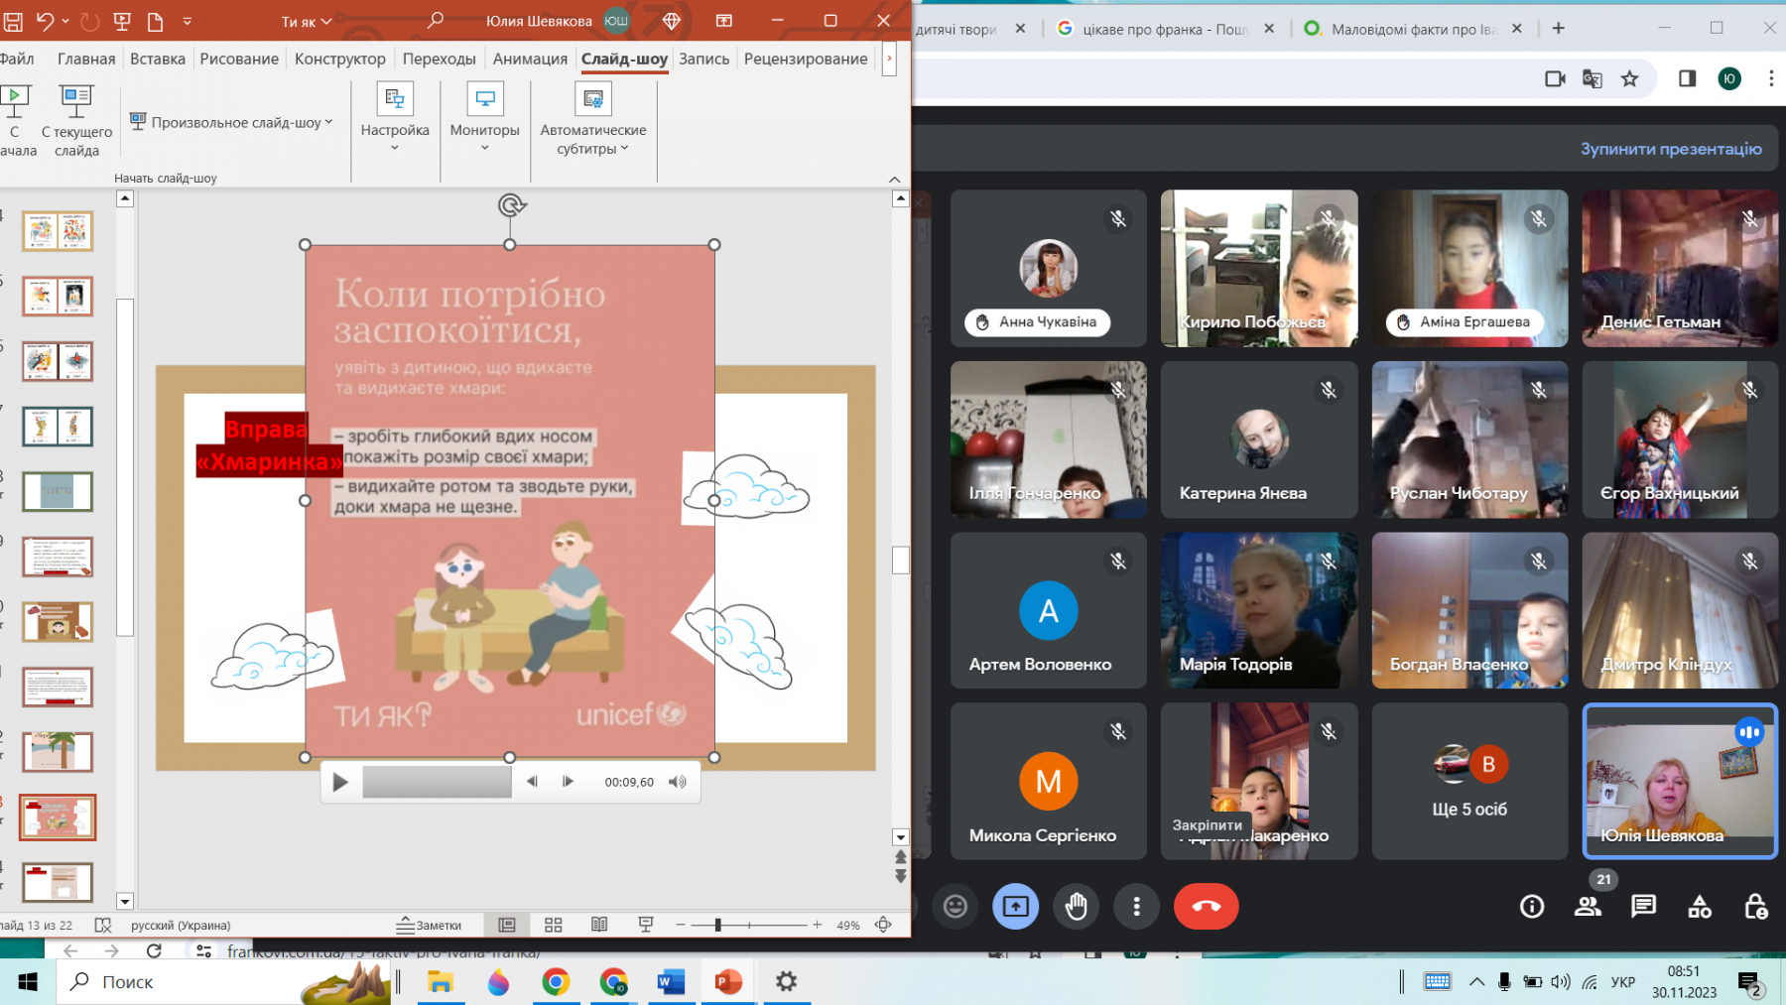Viewport: 1786px width, 1005px height.
Task: Click the zoom slider in status bar
Action: pyautogui.click(x=749, y=925)
